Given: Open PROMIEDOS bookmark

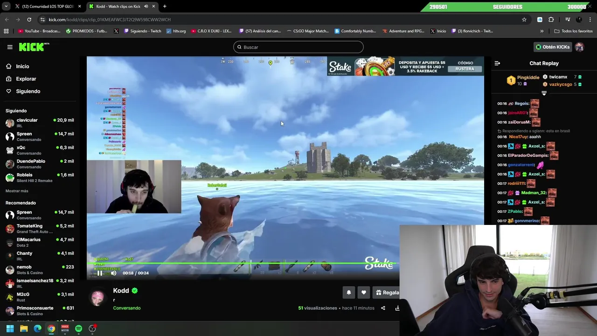Looking at the screenshot, I should 87,31.
